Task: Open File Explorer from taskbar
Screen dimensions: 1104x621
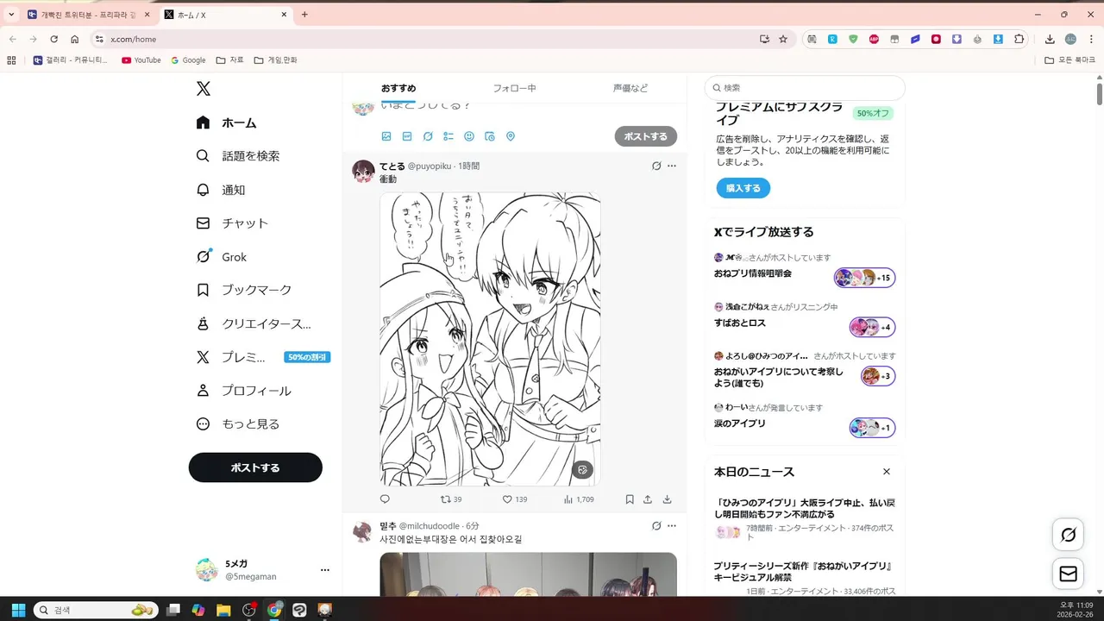Action: click(223, 610)
